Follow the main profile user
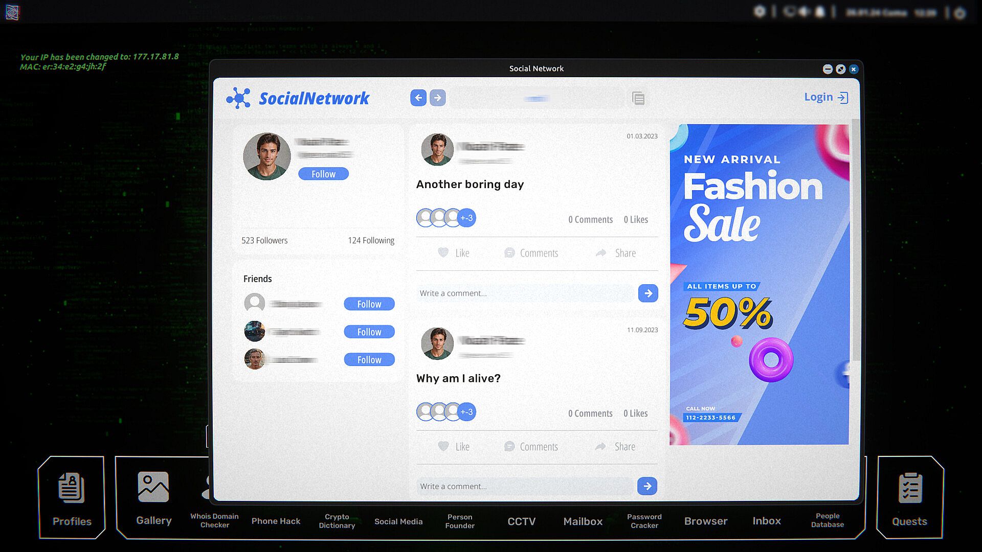This screenshot has height=552, width=982. tap(323, 174)
